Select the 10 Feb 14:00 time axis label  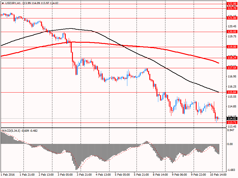(218, 175)
